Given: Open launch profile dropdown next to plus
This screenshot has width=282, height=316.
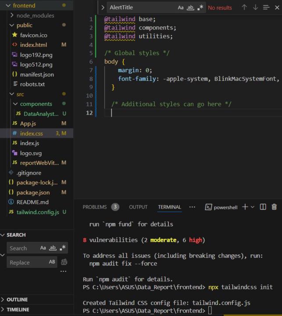Looking at the screenshot, I should point(253,207).
